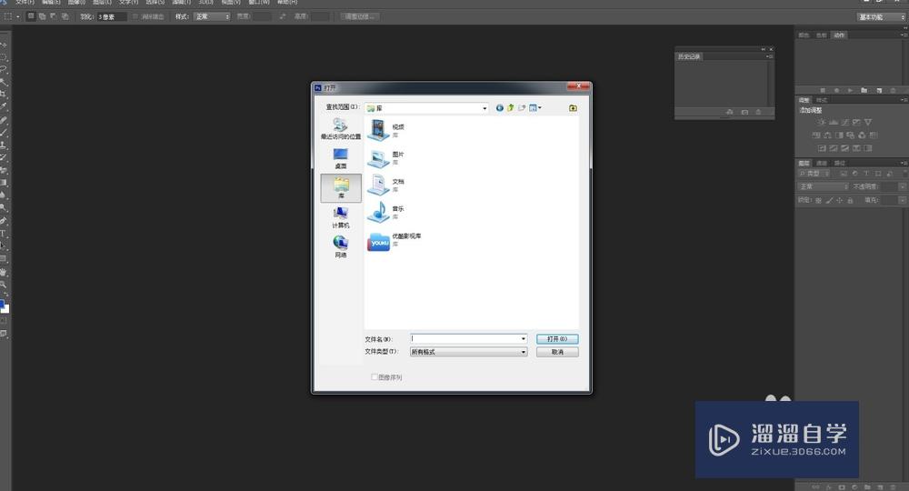The image size is (909, 491).
Task: Click the 打开 button
Action: coord(557,338)
